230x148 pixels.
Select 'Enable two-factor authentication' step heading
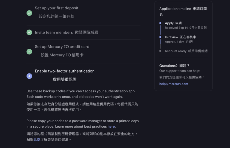coord(65,71)
